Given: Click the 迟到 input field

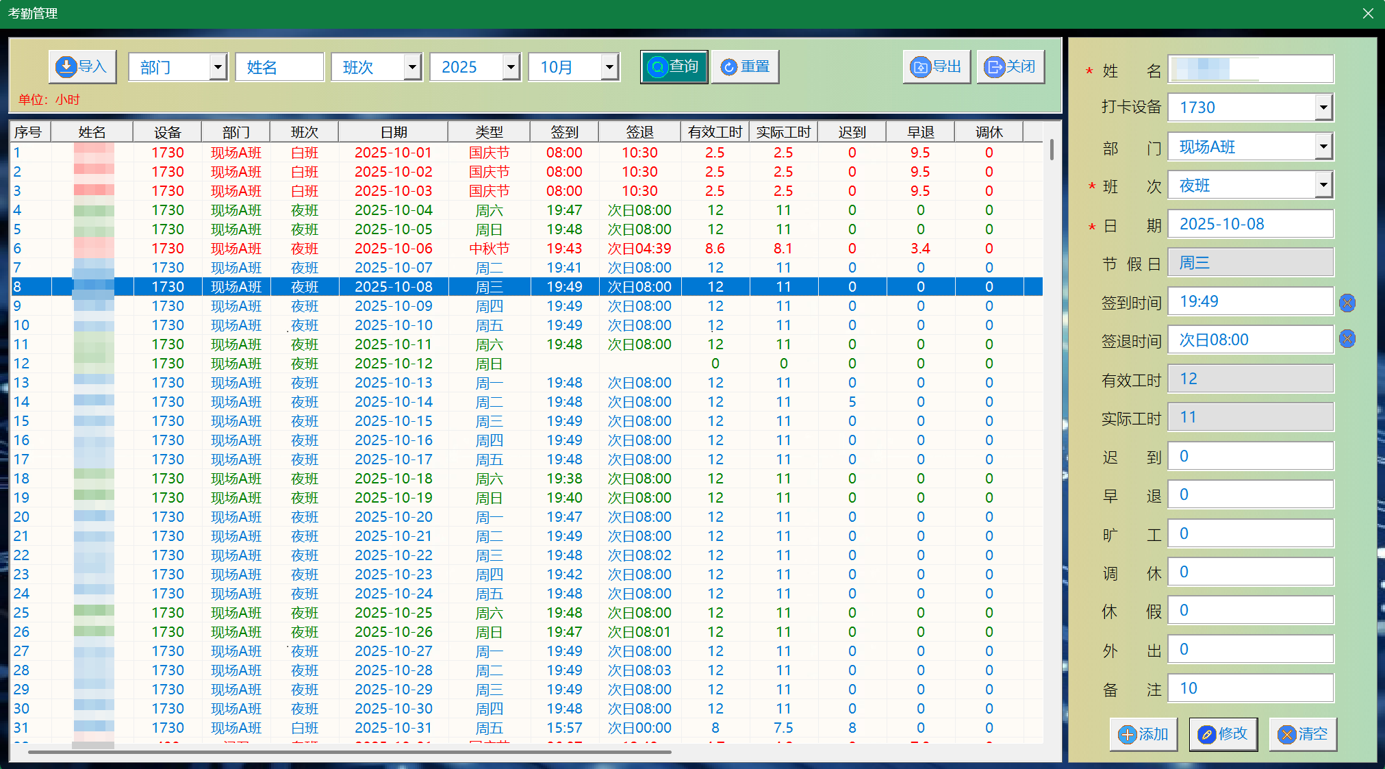Looking at the screenshot, I should tap(1251, 456).
